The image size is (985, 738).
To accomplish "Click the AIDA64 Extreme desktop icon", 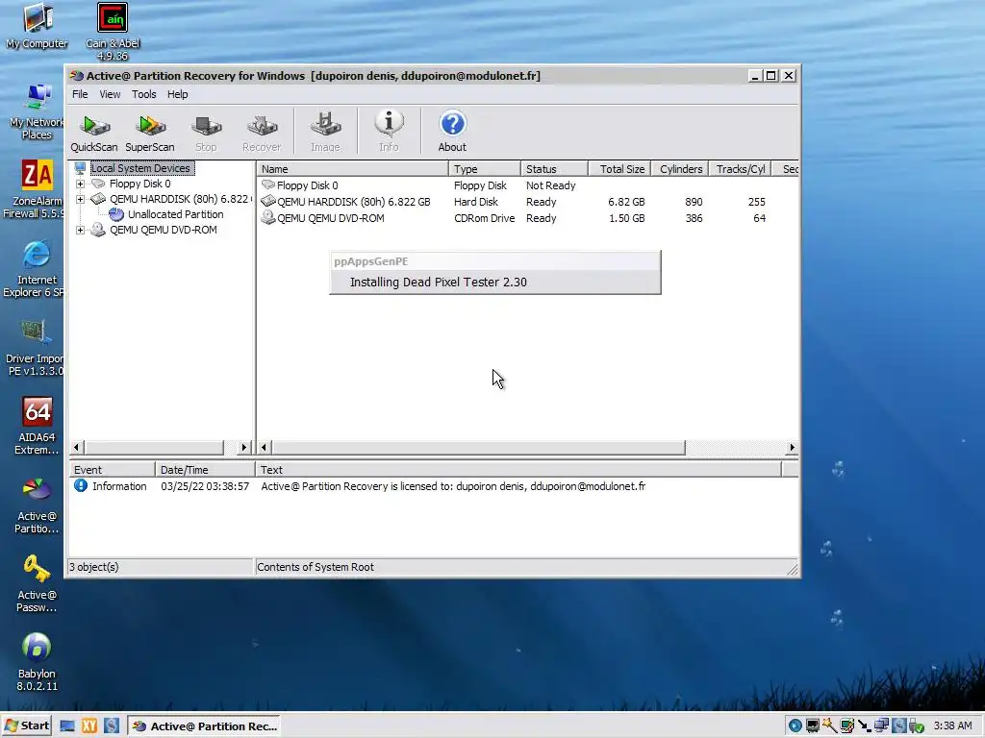I will pos(37,426).
